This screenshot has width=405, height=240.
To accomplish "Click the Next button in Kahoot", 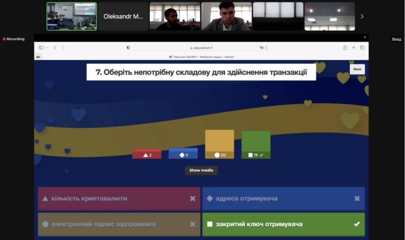I will [x=357, y=69].
